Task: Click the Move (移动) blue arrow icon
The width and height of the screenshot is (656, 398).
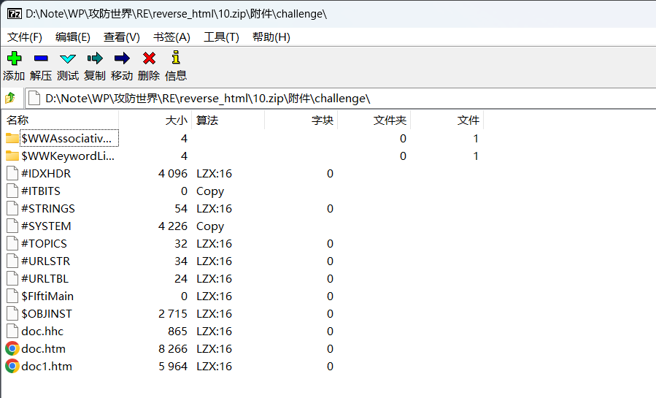Action: 122,58
